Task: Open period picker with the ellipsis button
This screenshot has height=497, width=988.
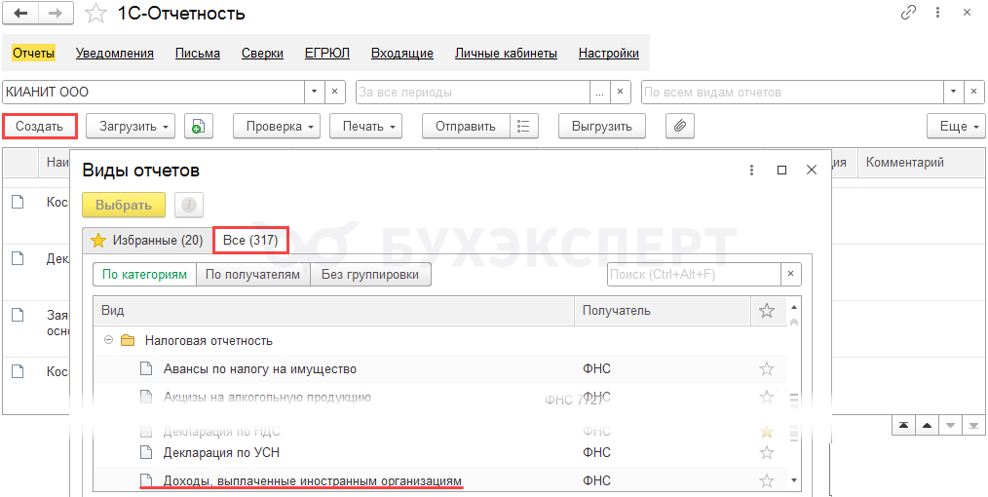Action: [599, 92]
